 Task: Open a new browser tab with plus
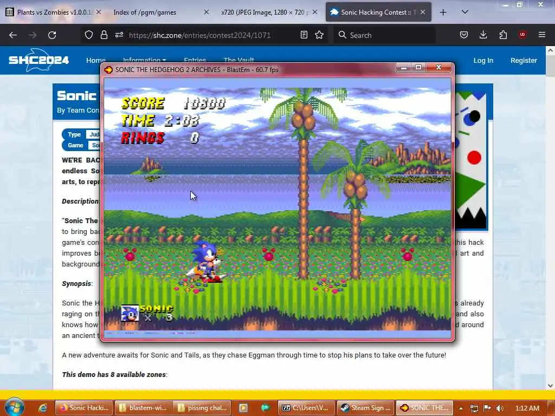tap(443, 12)
